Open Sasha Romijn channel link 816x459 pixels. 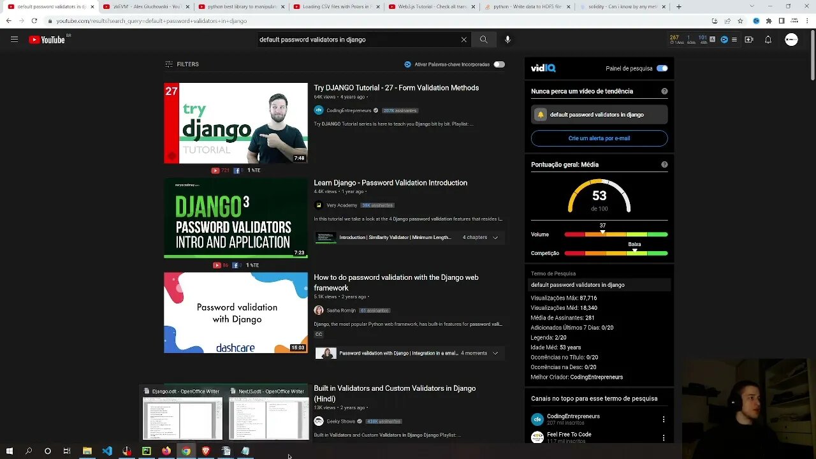(x=341, y=310)
